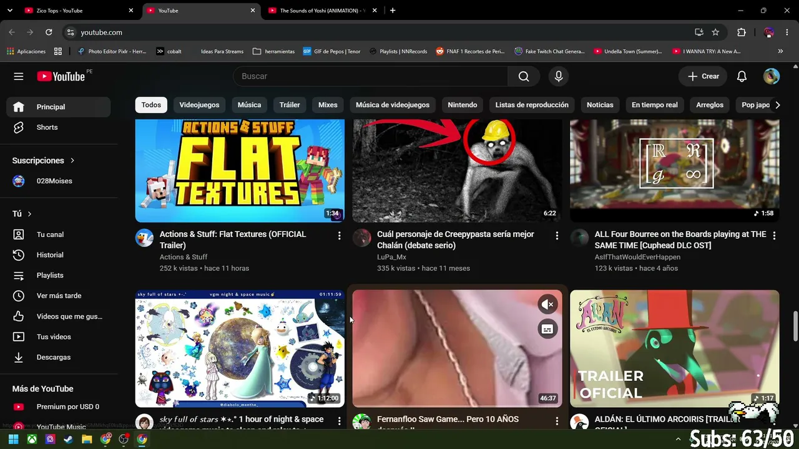This screenshot has width=799, height=449.
Task: Select the Tráiler filter chip
Action: [290, 105]
